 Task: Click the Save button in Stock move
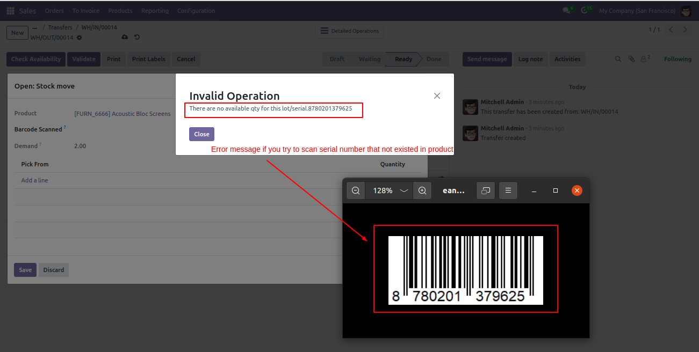pos(25,270)
